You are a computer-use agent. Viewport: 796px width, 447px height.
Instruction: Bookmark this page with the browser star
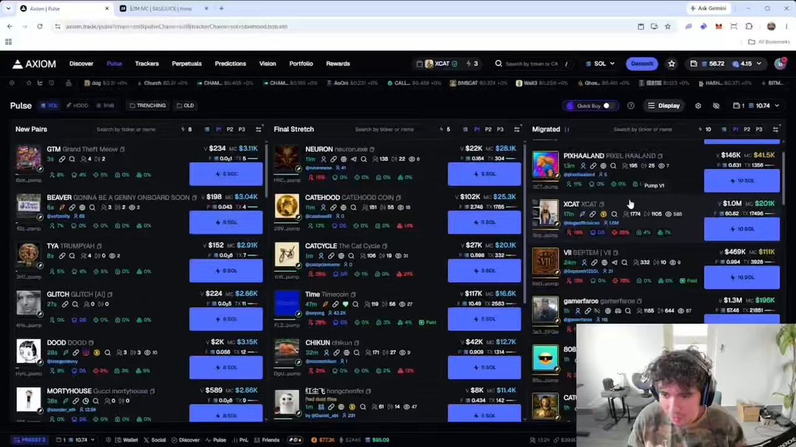click(667, 26)
